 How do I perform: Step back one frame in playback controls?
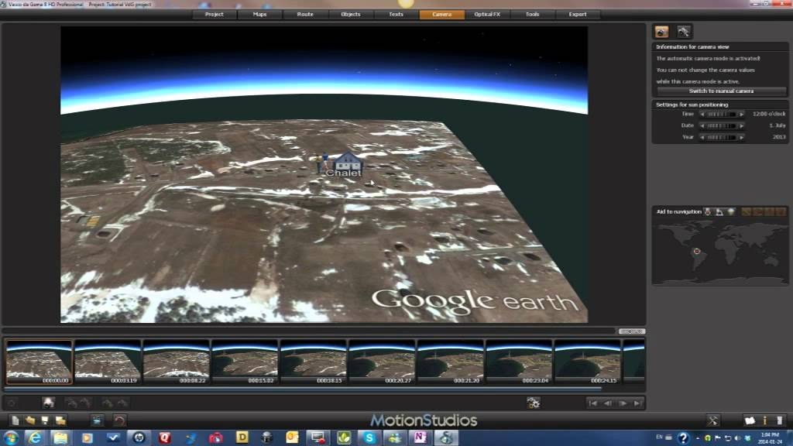[x=608, y=403]
